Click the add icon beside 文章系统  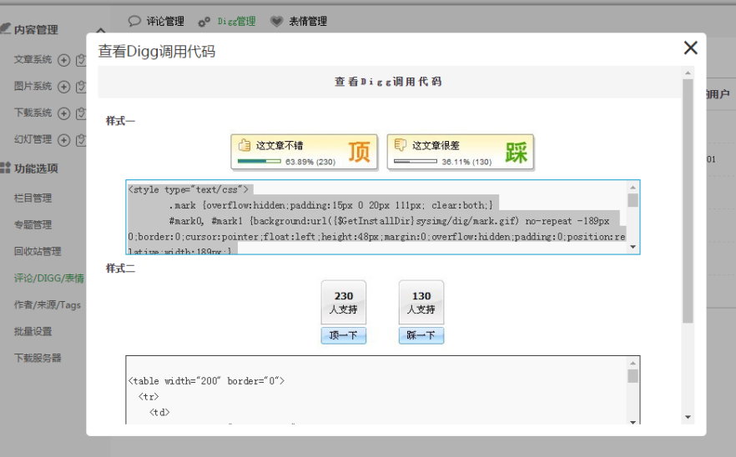64,60
